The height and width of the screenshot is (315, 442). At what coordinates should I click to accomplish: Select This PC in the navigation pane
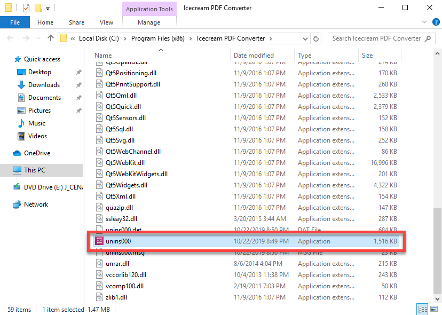pyautogui.click(x=34, y=170)
